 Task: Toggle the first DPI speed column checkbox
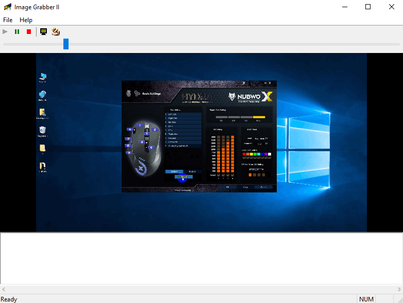219,175
